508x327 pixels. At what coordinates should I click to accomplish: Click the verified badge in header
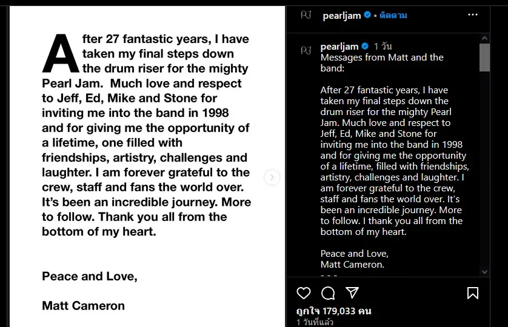tap(367, 15)
